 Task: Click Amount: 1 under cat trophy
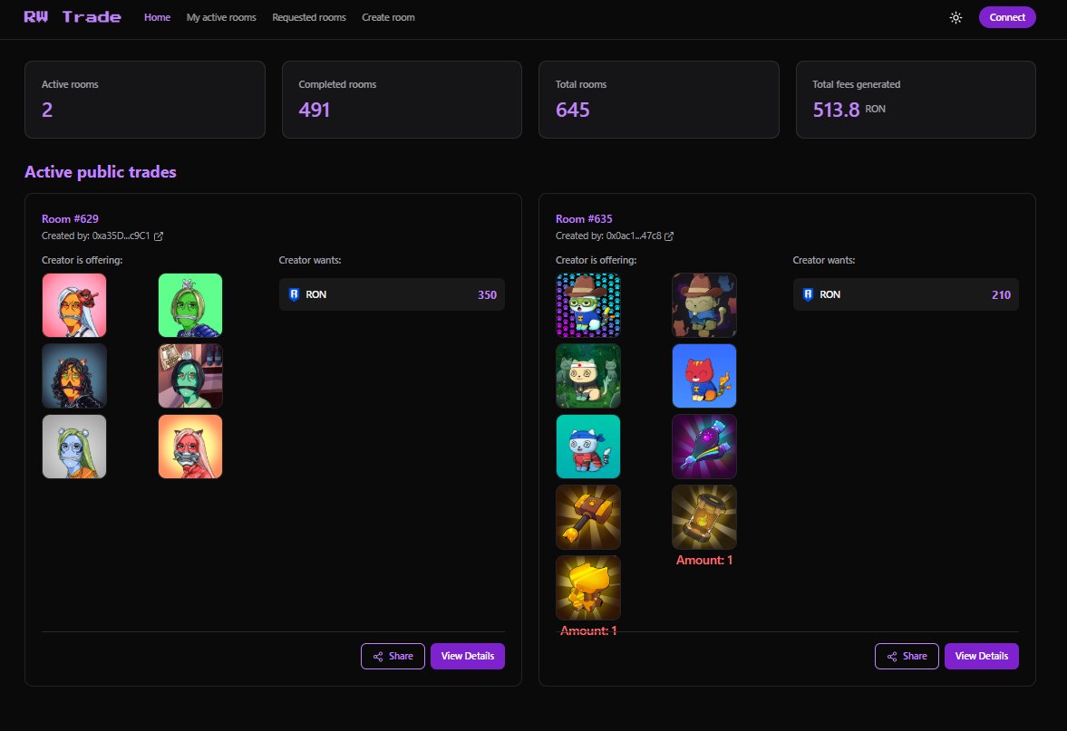tap(588, 631)
